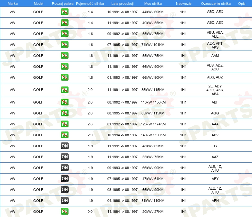
Task: Click petrol icon in ABU, AEA, AEE row
Action: click(x=64, y=33)
